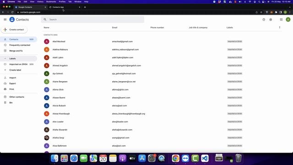
Task: Open the help question mark icon
Action: pyautogui.click(x=264, y=19)
